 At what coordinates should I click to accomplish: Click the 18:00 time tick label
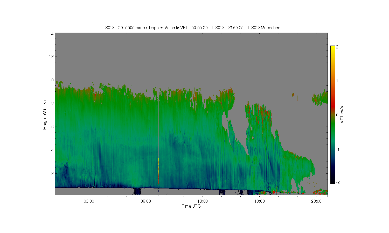pos(259,201)
